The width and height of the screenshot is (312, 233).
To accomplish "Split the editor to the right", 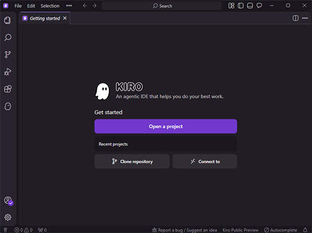I will tap(295, 18).
